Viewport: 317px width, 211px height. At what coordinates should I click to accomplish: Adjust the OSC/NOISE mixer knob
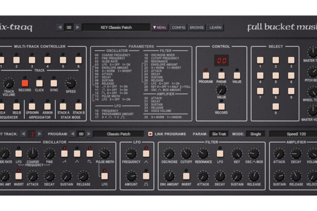(x=169, y=154)
